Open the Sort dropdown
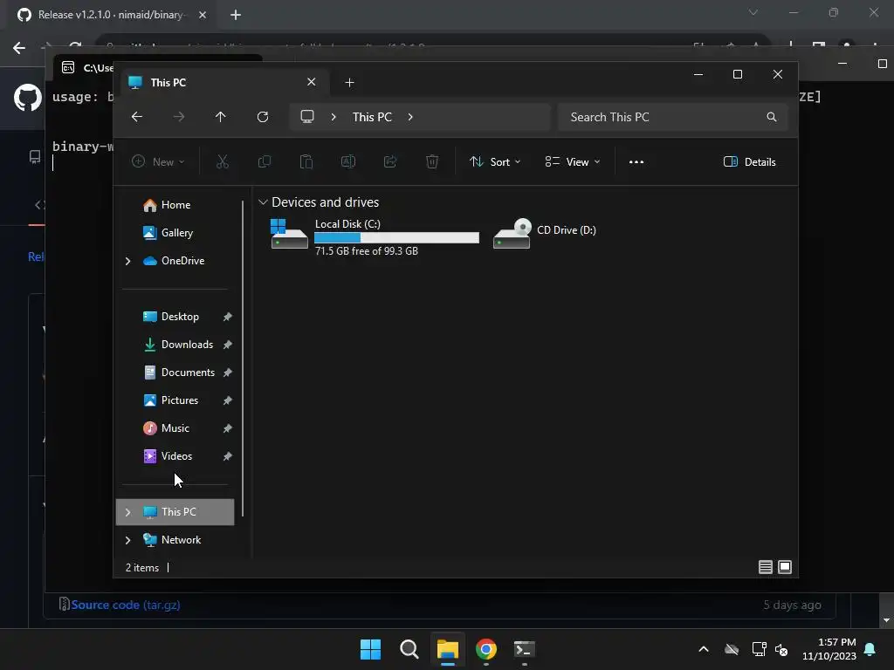The height and width of the screenshot is (670, 894). pyautogui.click(x=495, y=161)
